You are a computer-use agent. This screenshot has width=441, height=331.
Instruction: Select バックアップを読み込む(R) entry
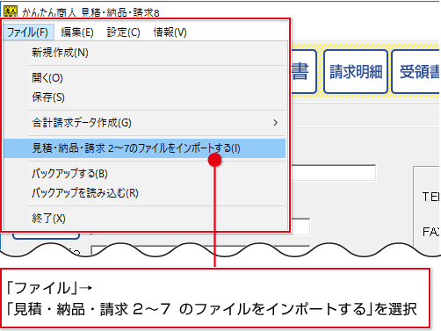pos(145,193)
